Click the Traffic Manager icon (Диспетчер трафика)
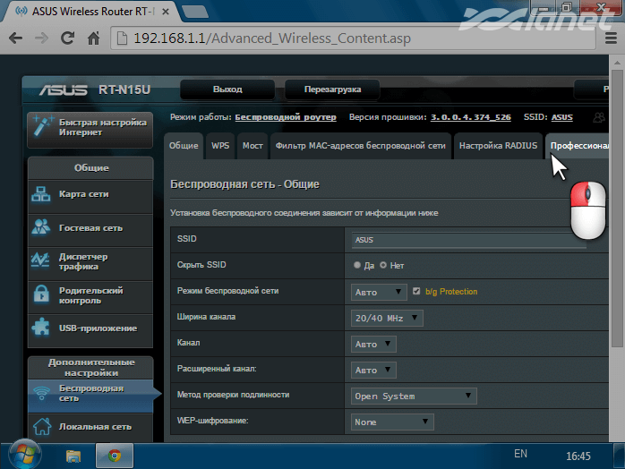Image resolution: width=625 pixels, height=469 pixels. (x=41, y=260)
